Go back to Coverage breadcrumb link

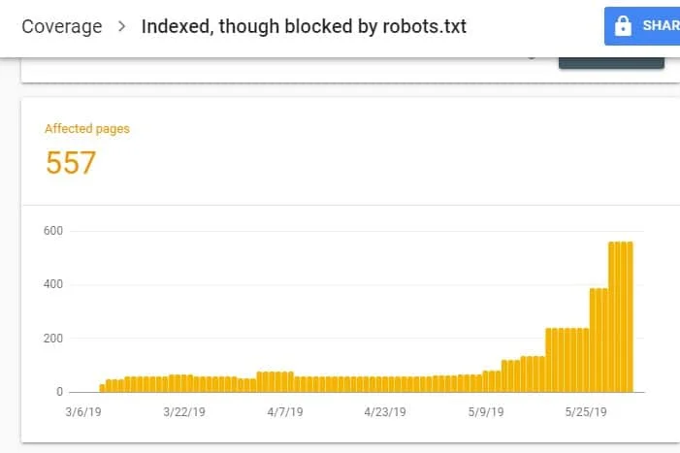click(x=62, y=26)
